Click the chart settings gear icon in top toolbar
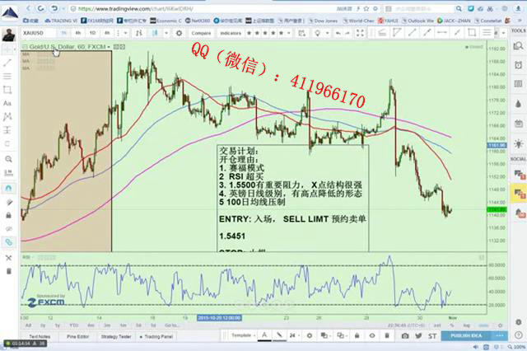527x351 pixels. (180, 33)
